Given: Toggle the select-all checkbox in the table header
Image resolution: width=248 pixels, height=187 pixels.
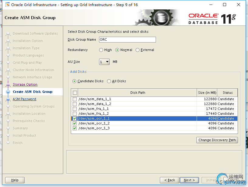Looking at the screenshot, I should (x=75, y=93).
